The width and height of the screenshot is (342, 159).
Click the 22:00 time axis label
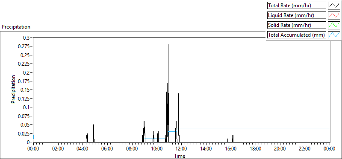coord(305,149)
